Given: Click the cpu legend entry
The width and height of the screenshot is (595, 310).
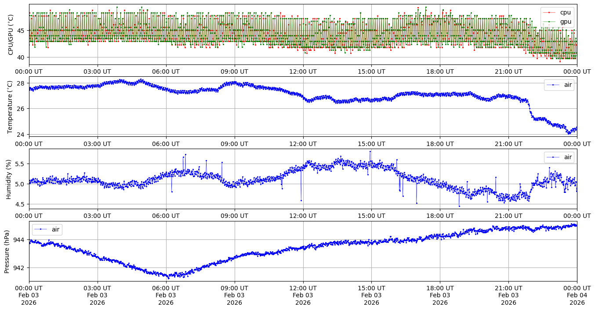Looking at the screenshot, I should [565, 12].
